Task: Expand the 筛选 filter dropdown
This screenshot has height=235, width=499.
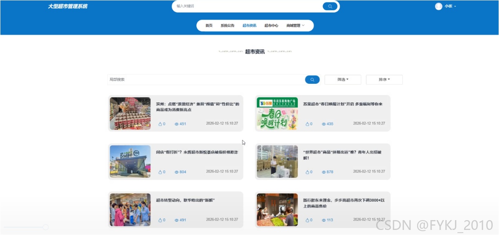Action: click(343, 80)
